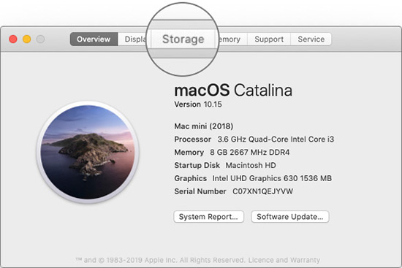Click the Macintosh HD startup disk value
The height and width of the screenshot is (268, 402).
(251, 165)
